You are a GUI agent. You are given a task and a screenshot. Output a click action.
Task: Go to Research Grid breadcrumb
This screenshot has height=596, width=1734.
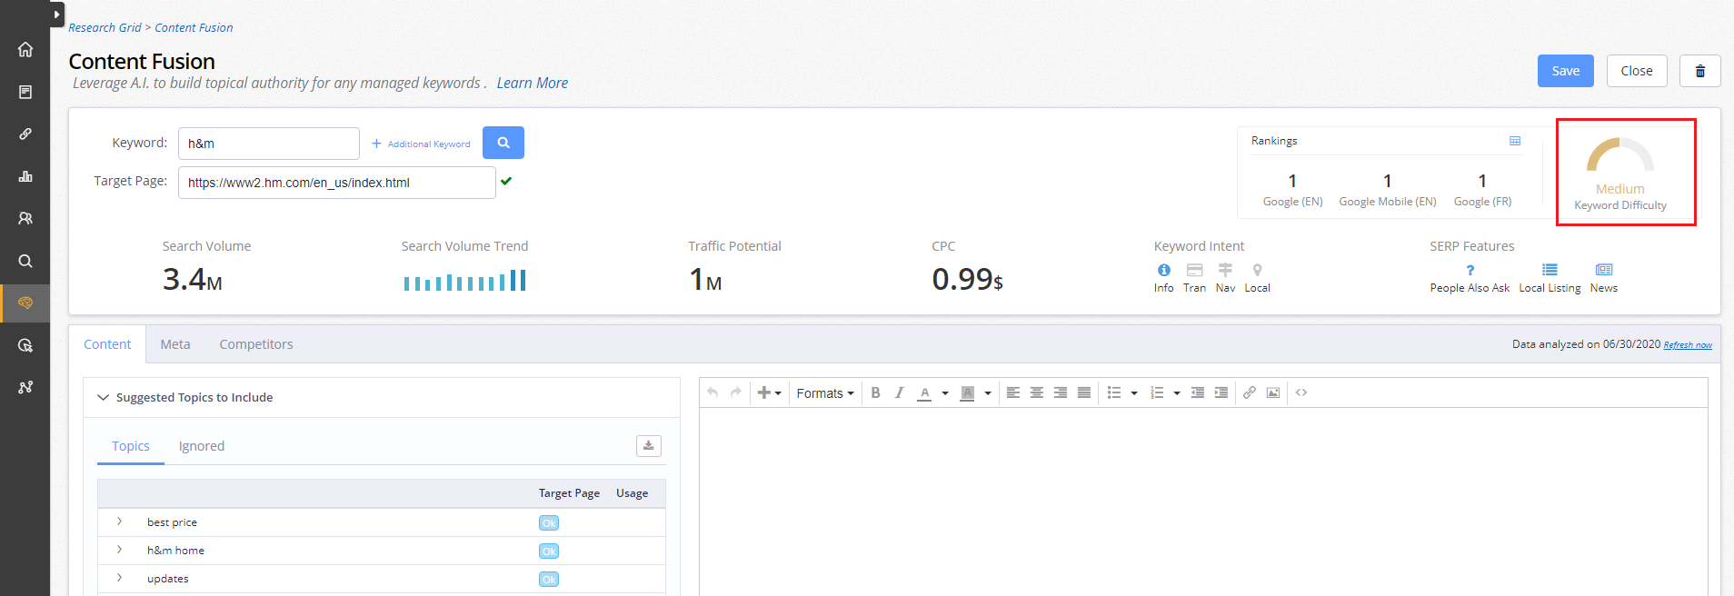click(105, 27)
